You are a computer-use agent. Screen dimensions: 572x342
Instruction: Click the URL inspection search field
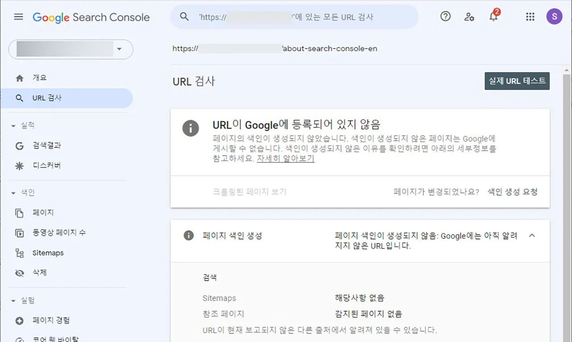coord(294,17)
